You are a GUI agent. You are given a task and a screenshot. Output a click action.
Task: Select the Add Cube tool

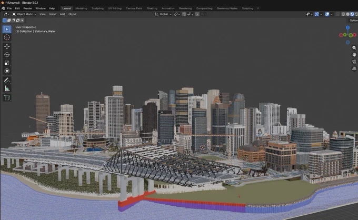pyautogui.click(x=7, y=98)
